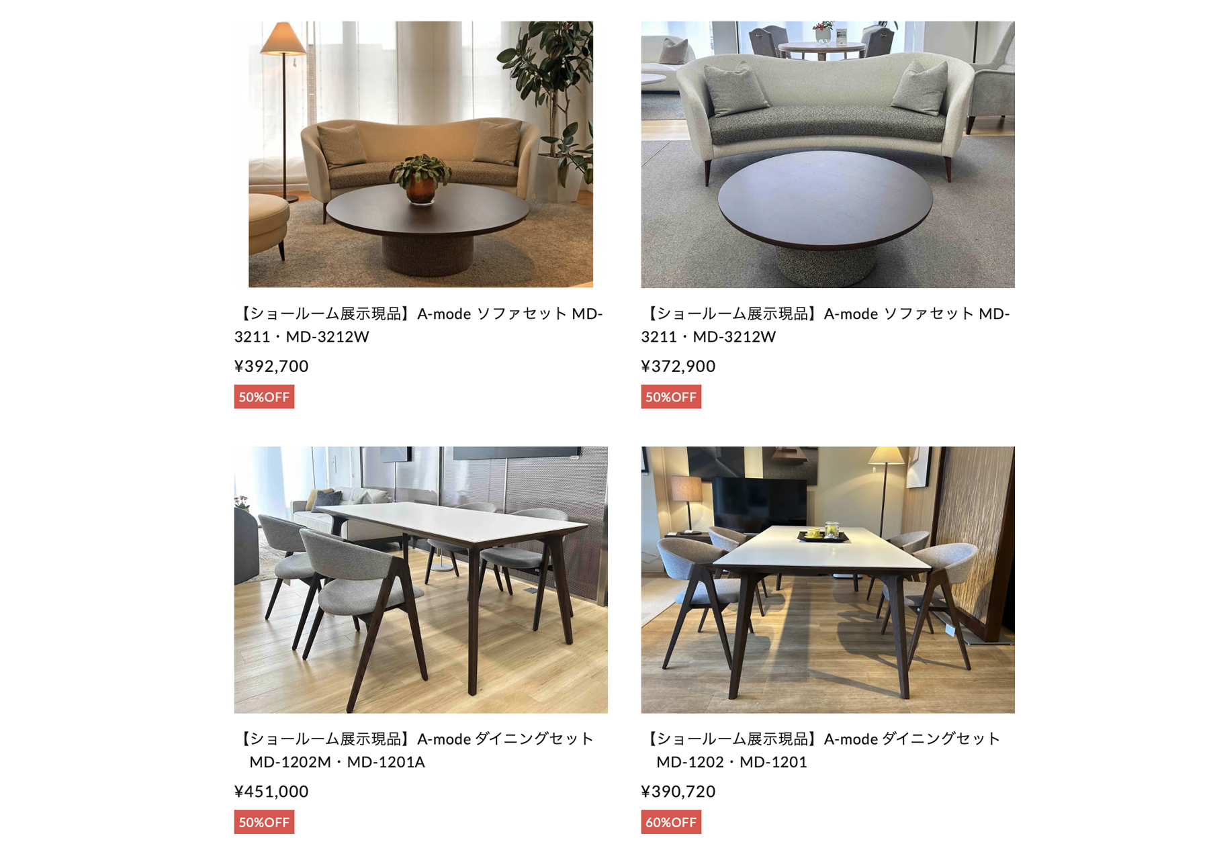Open the gray sofa set product photo
1209x846 pixels.
pyautogui.click(x=827, y=154)
